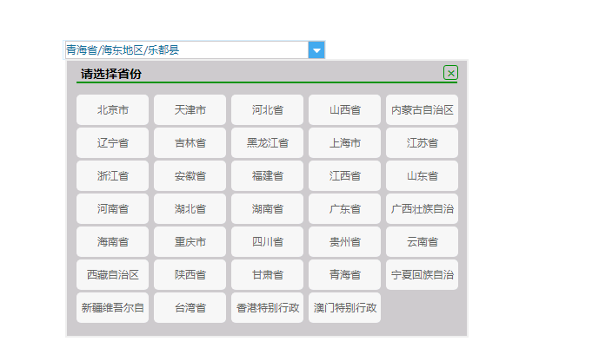The image size is (599, 361).
Task: Choose 西藏自治区
Action: 112,275
